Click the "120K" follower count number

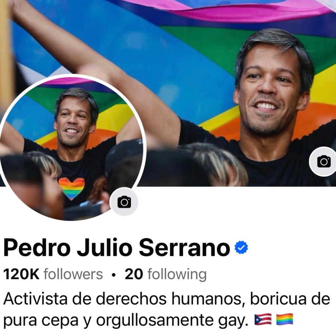click(21, 274)
